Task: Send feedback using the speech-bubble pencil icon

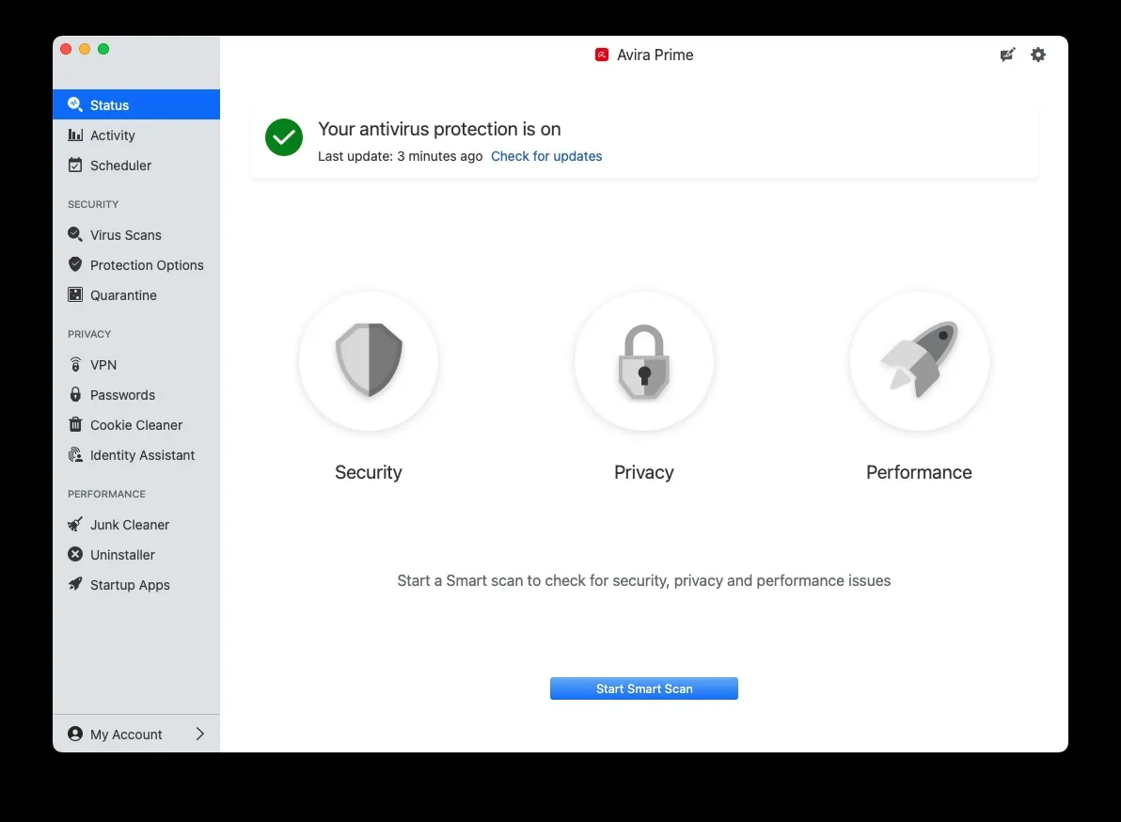Action: [x=1007, y=55]
